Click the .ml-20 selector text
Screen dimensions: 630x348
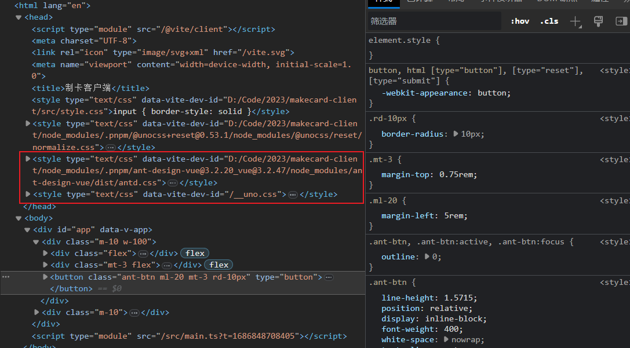382,201
